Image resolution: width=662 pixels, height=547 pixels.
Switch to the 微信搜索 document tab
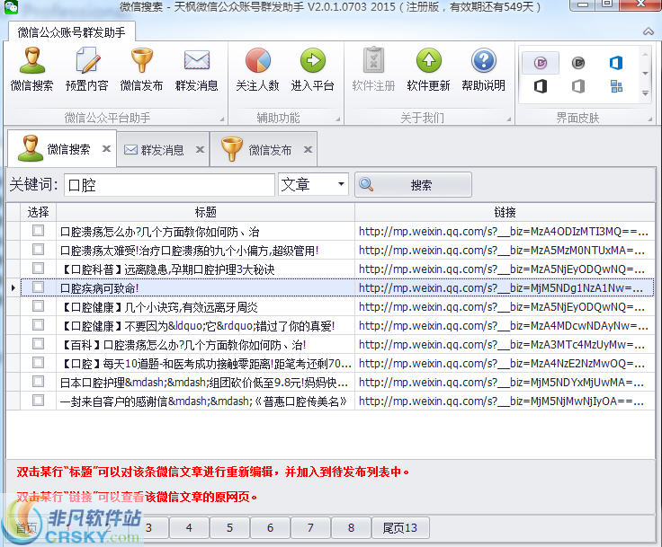pyautogui.click(x=61, y=148)
